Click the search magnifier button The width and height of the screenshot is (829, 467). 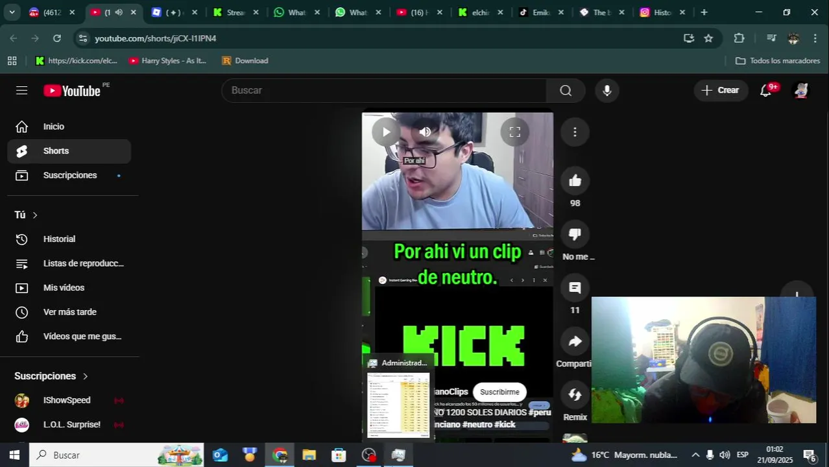tap(566, 90)
